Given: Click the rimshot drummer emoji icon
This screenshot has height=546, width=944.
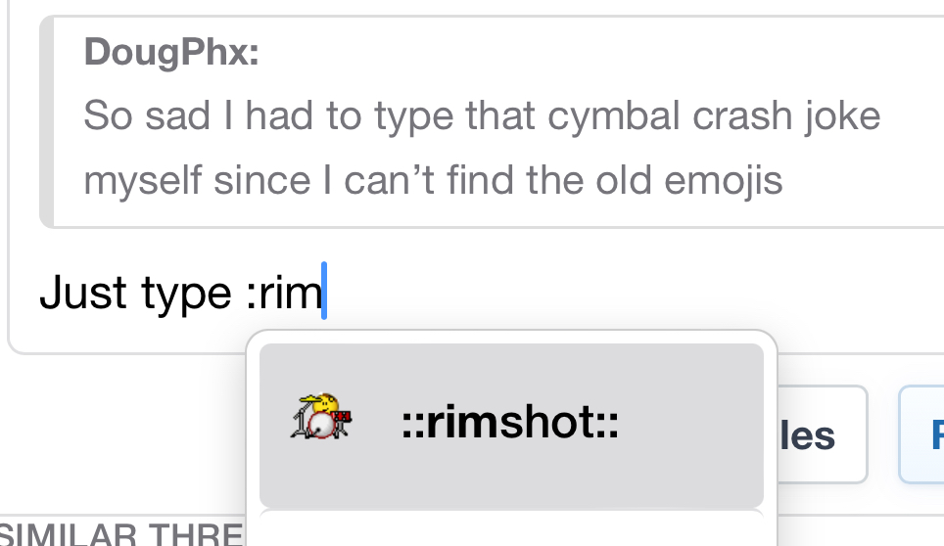Looking at the screenshot, I should (x=322, y=417).
